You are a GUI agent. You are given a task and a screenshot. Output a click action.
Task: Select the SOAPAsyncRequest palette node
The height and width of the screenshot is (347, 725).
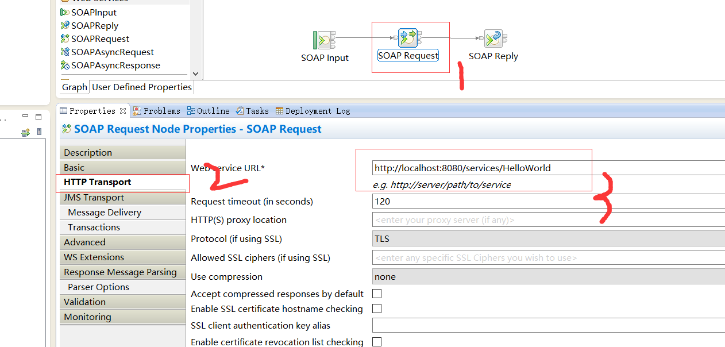point(107,52)
